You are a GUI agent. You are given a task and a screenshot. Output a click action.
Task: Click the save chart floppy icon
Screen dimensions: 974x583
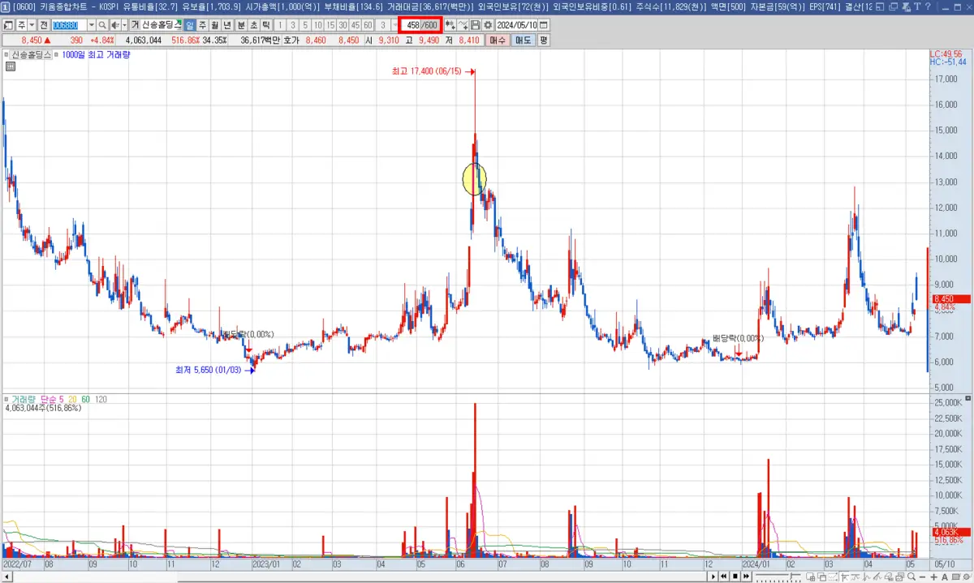475,25
